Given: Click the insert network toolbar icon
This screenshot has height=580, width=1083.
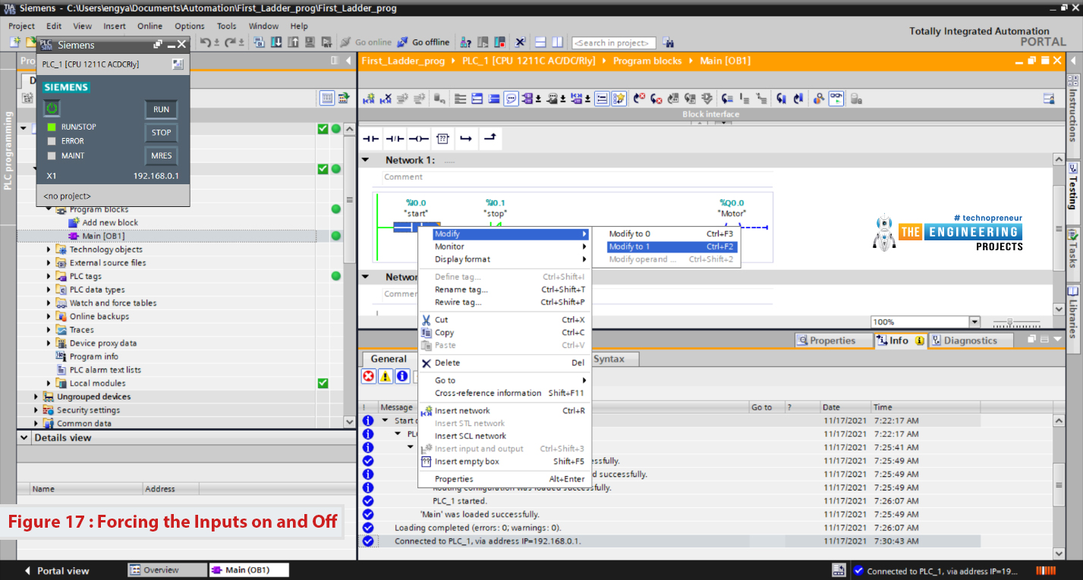Looking at the screenshot, I should (370, 99).
